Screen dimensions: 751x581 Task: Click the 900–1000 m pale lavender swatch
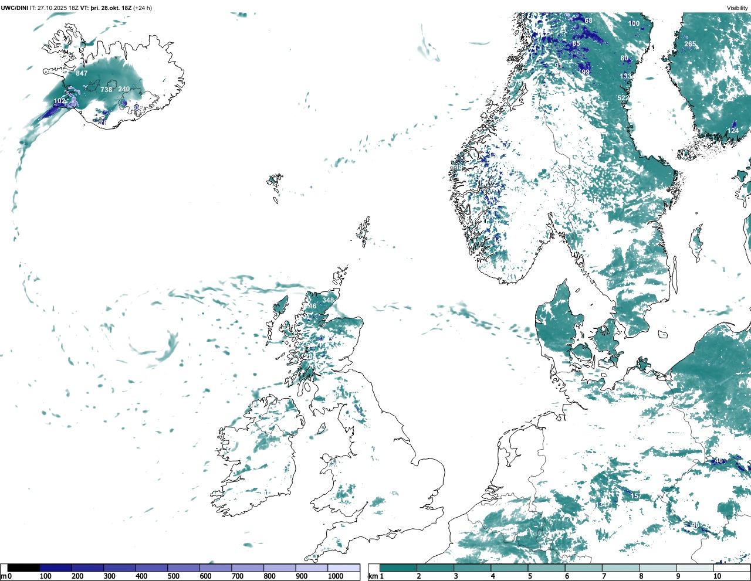(x=311, y=568)
